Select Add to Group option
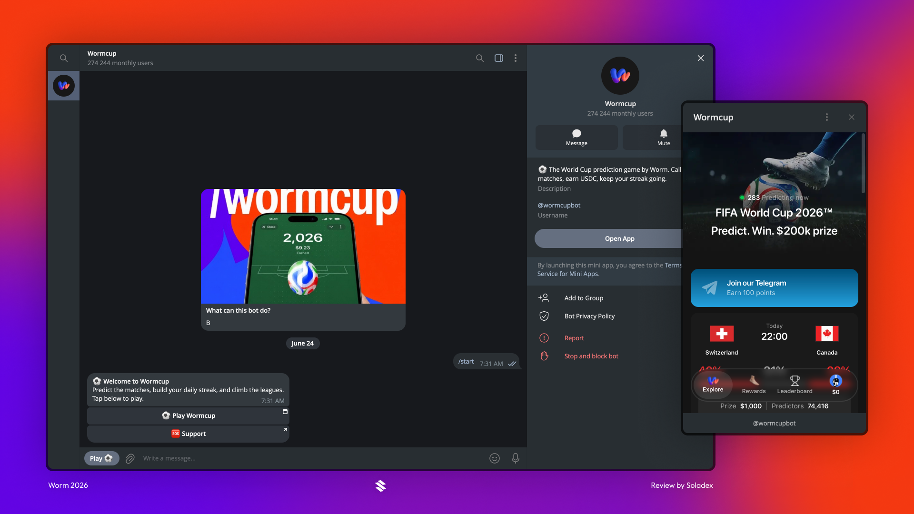914x514 pixels. [x=584, y=298]
